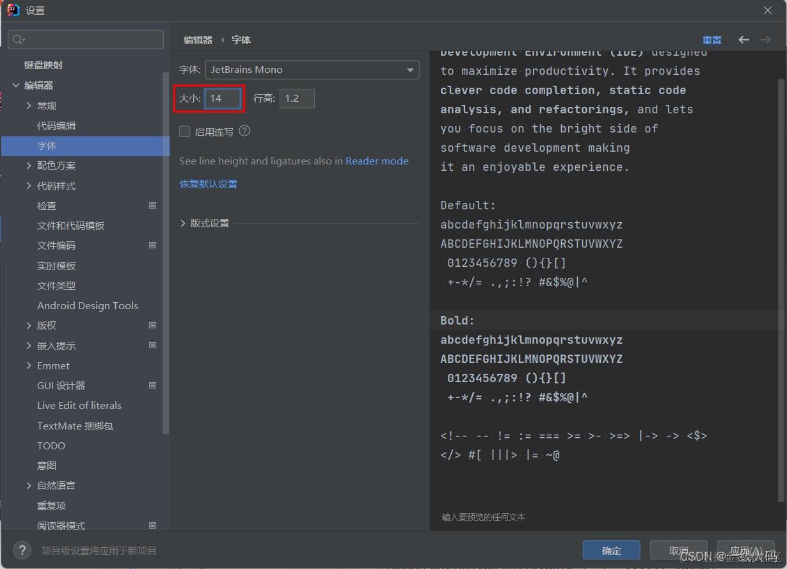Expand the 版权 tree node

click(x=29, y=325)
